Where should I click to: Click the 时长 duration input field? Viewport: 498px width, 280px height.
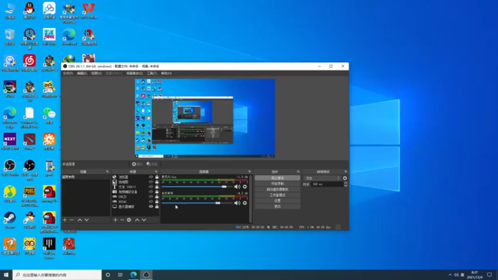coord(327,184)
